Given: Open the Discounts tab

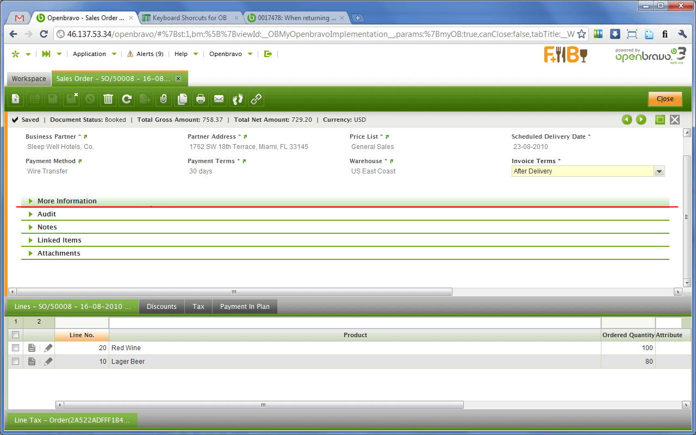Looking at the screenshot, I should click(161, 307).
